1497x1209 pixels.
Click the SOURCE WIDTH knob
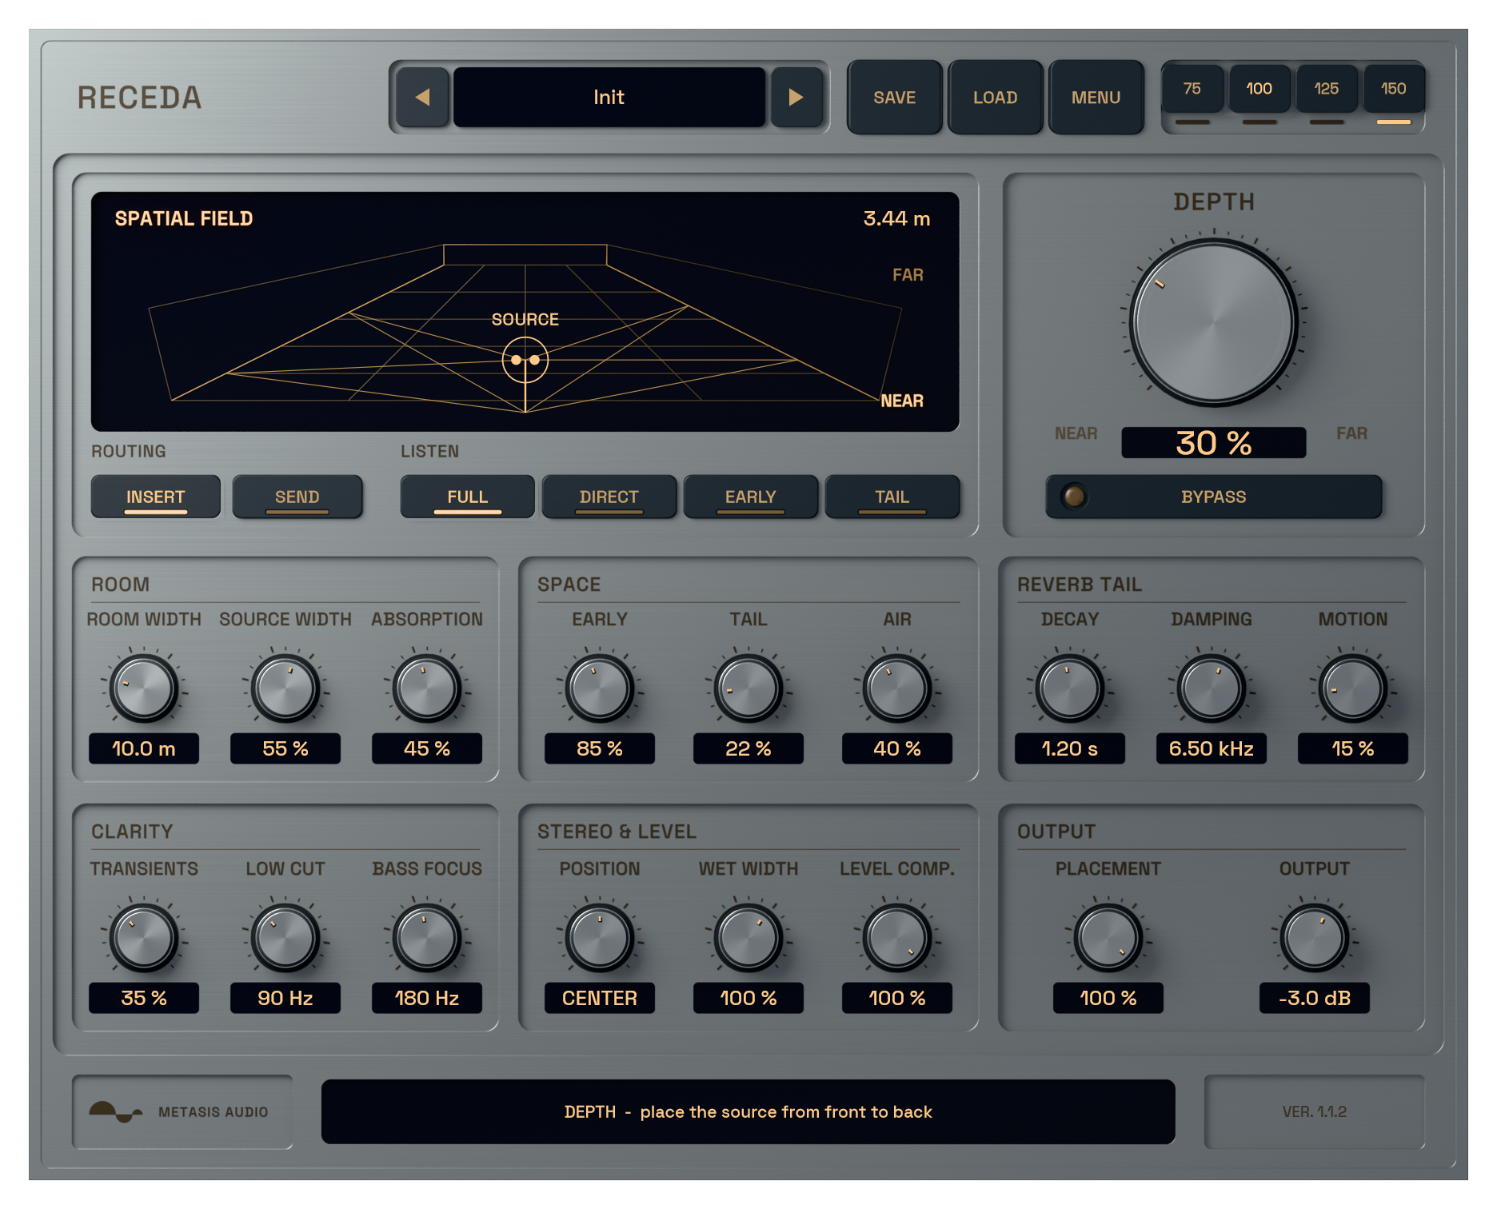285,688
